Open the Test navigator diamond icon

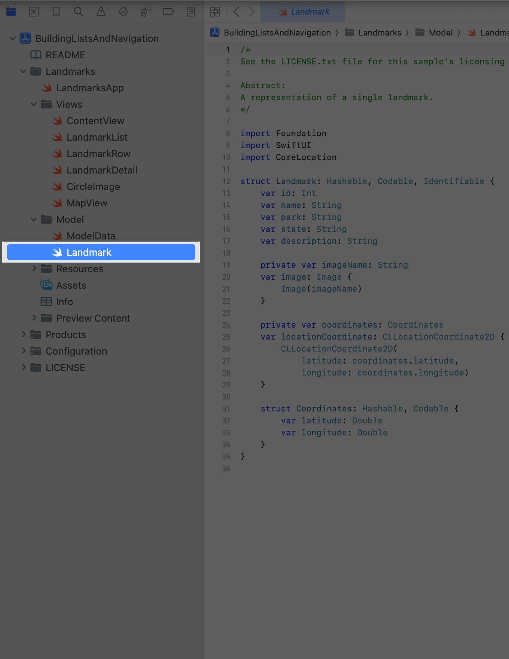point(124,12)
